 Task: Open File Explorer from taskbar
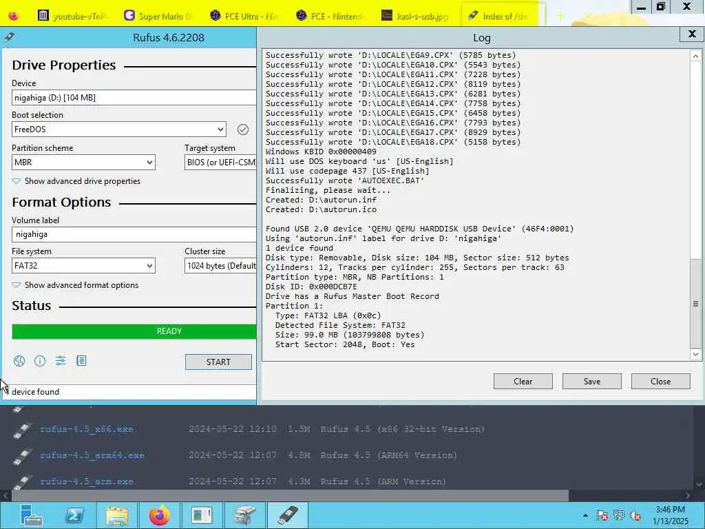pos(117,515)
